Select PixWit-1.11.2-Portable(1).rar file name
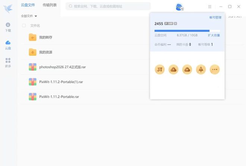This screenshot has height=166, width=246. pyautogui.click(x=61, y=82)
